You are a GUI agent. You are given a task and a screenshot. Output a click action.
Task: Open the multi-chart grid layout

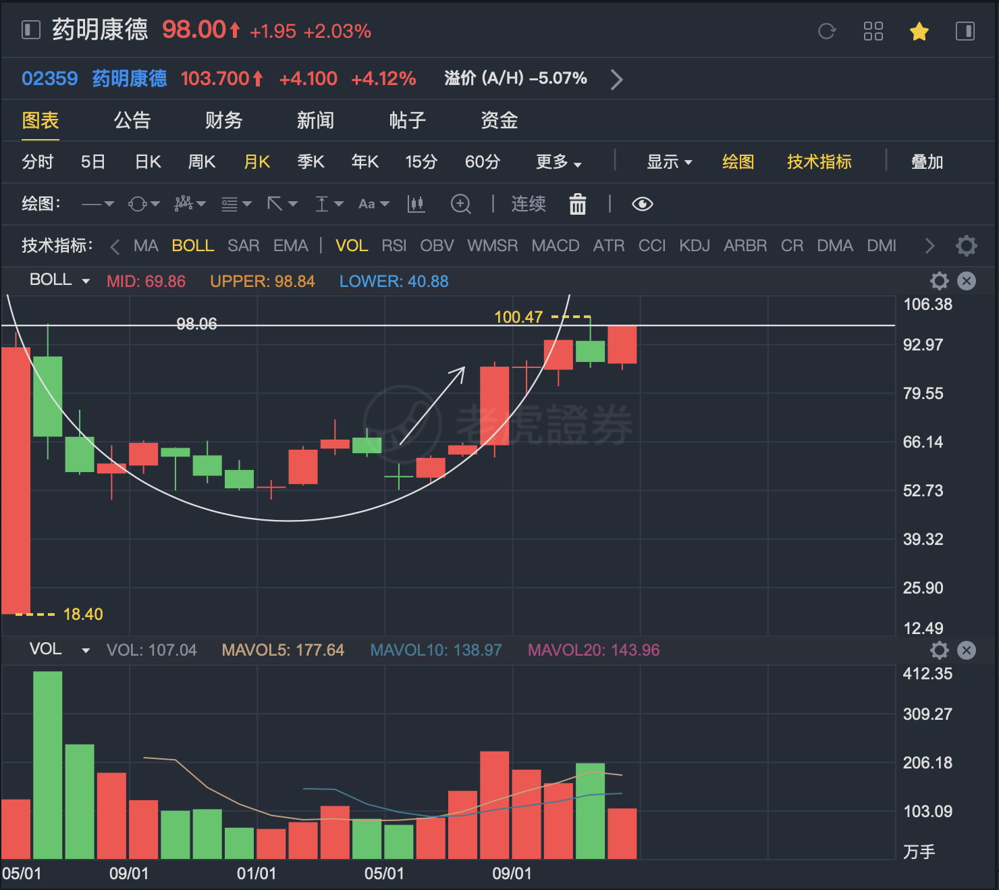[873, 31]
